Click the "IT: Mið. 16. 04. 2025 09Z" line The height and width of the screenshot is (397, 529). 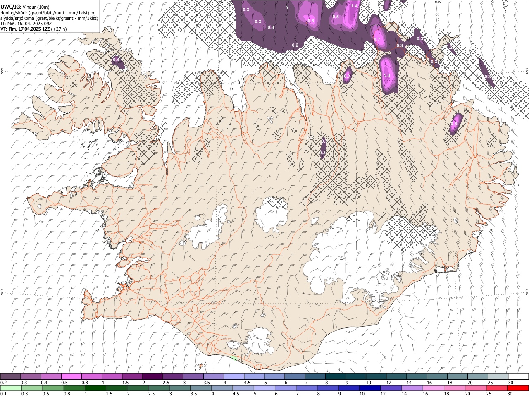[x=26, y=24]
